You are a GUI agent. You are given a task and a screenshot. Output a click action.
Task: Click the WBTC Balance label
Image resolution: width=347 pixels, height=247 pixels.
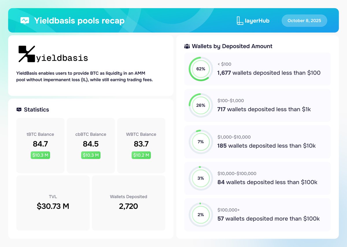point(141,134)
